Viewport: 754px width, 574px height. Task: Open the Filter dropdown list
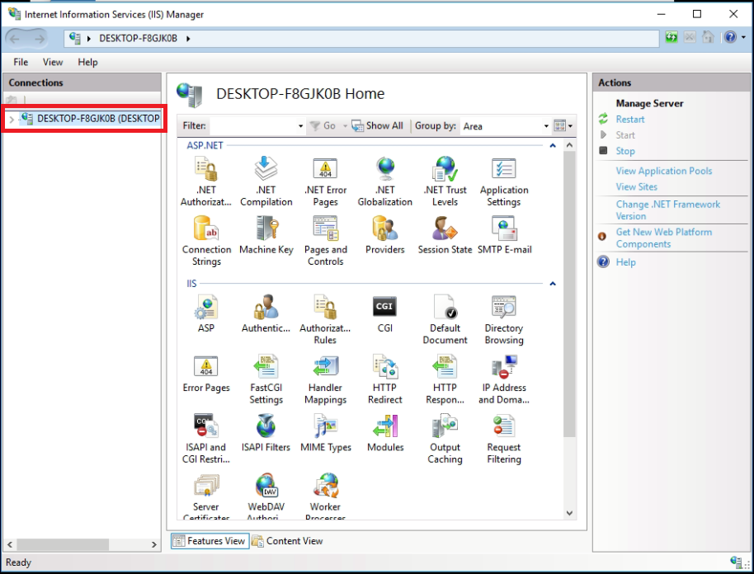click(300, 126)
